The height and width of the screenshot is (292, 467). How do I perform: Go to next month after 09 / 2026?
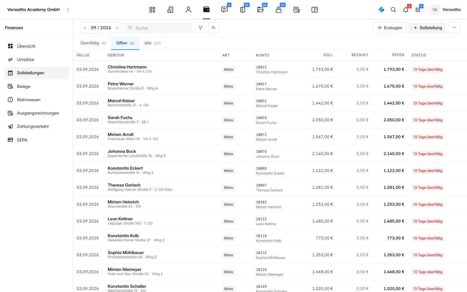tap(117, 28)
